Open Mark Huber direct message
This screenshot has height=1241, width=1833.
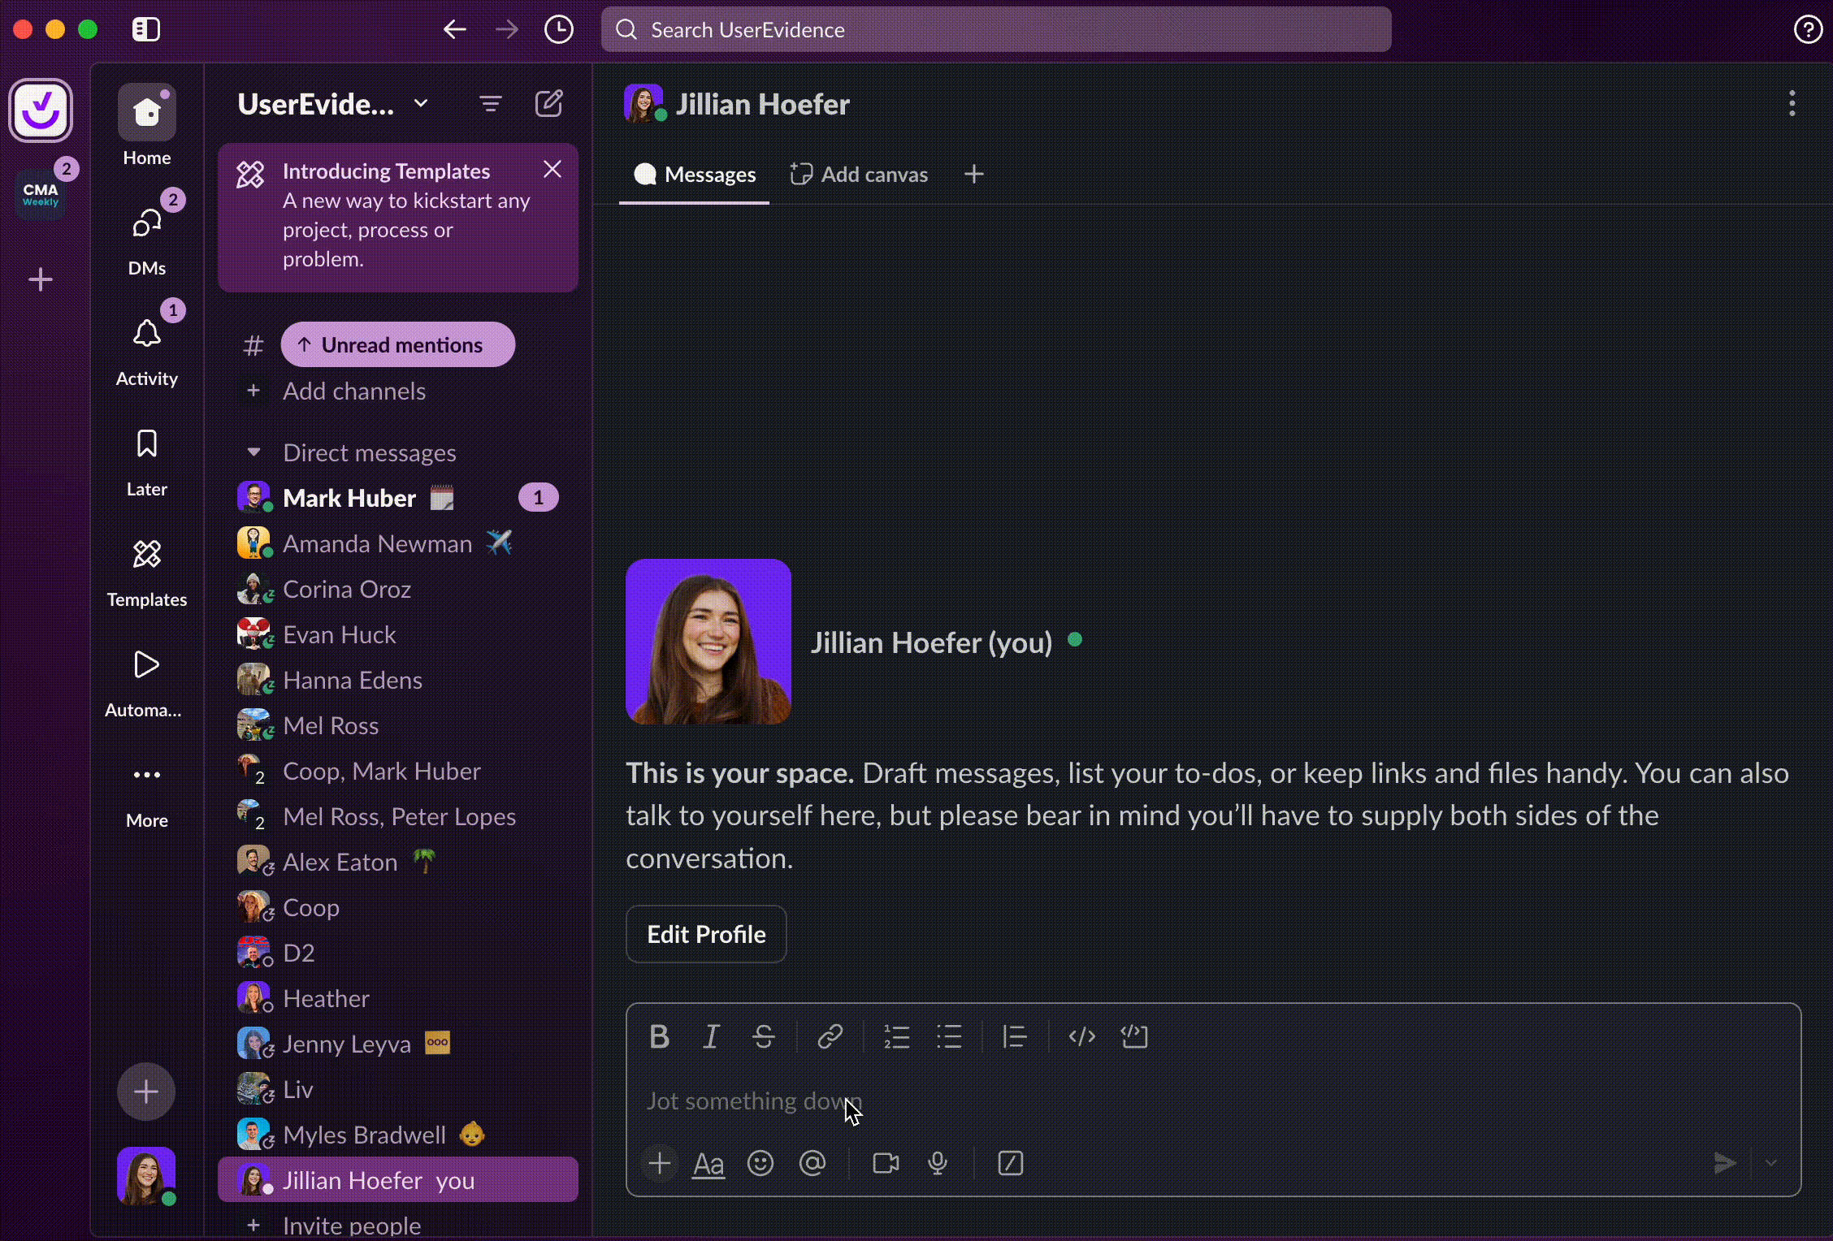coord(398,498)
